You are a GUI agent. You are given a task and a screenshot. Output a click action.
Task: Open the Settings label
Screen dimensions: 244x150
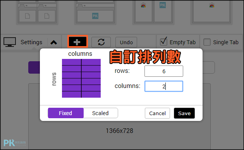[31, 42]
